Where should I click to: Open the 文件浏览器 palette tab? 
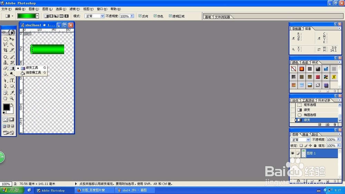tap(222, 17)
